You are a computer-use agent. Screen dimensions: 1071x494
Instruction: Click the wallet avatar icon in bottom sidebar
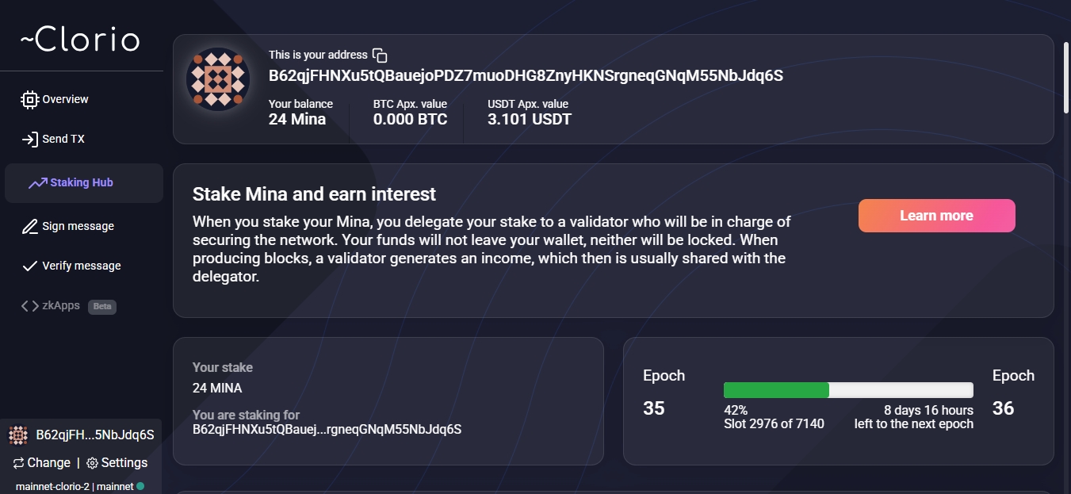coord(17,435)
